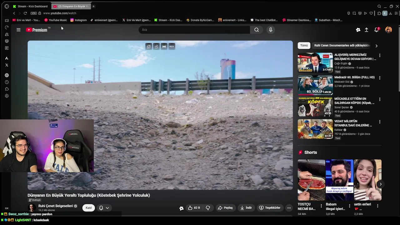Viewport: 400px width, 225px height.
Task: Open options for TOSTÇU NECMİ short
Action: [321, 206]
